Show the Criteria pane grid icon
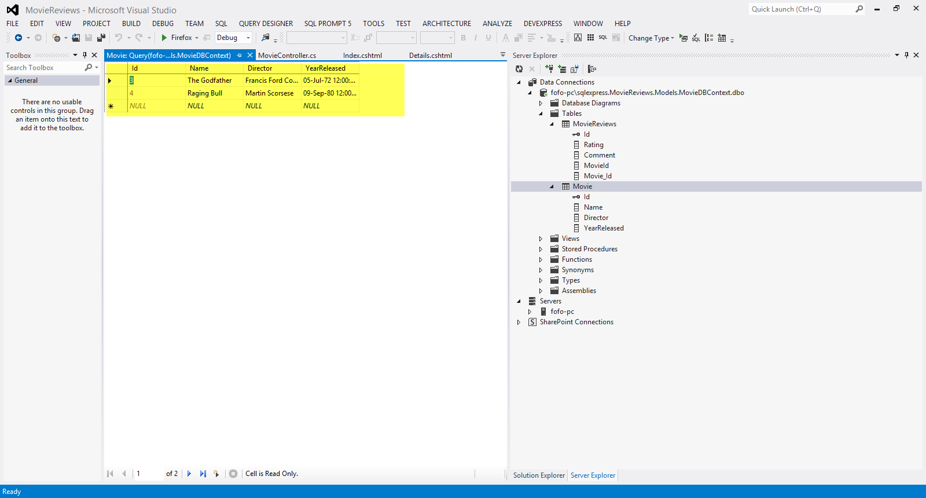926x498 pixels. point(590,38)
